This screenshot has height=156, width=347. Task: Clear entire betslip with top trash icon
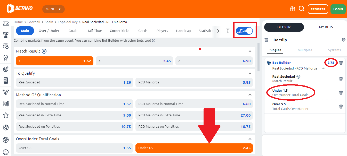pos(267,40)
